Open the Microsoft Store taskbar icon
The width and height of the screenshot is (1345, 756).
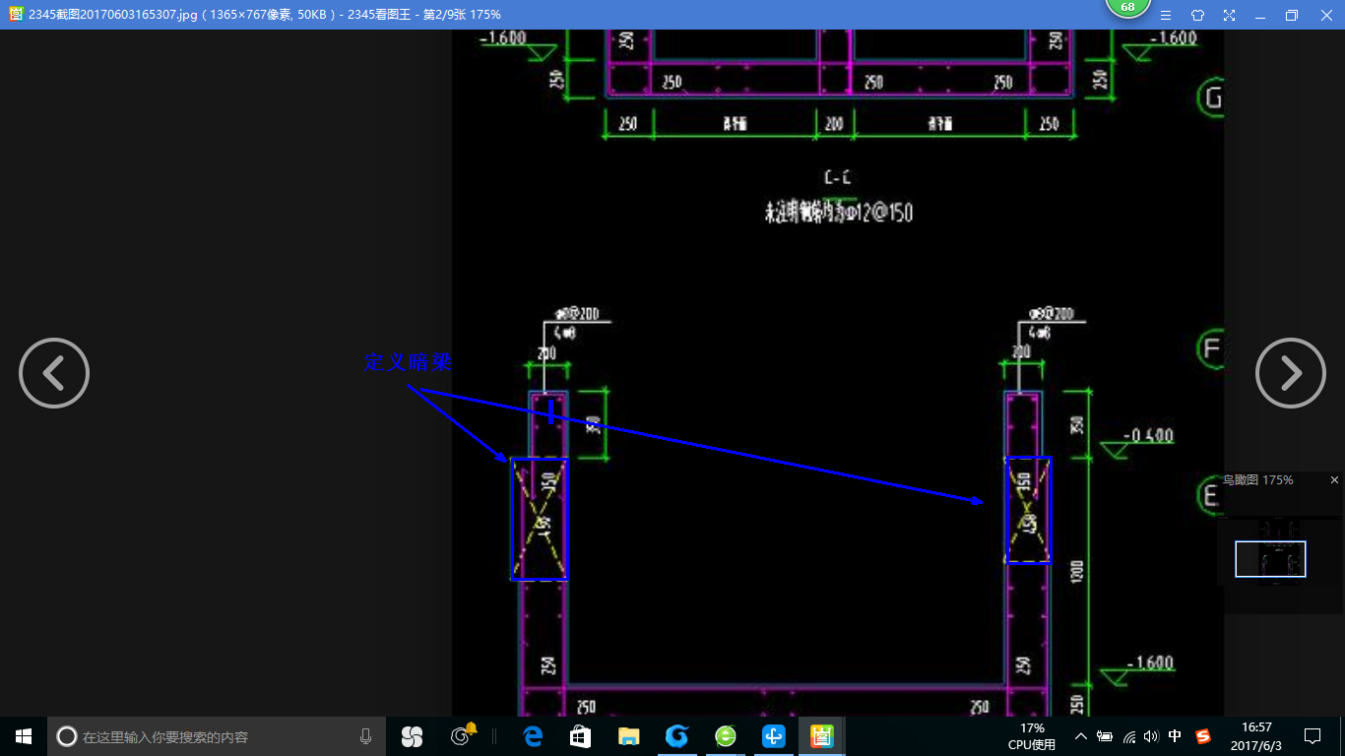(581, 736)
